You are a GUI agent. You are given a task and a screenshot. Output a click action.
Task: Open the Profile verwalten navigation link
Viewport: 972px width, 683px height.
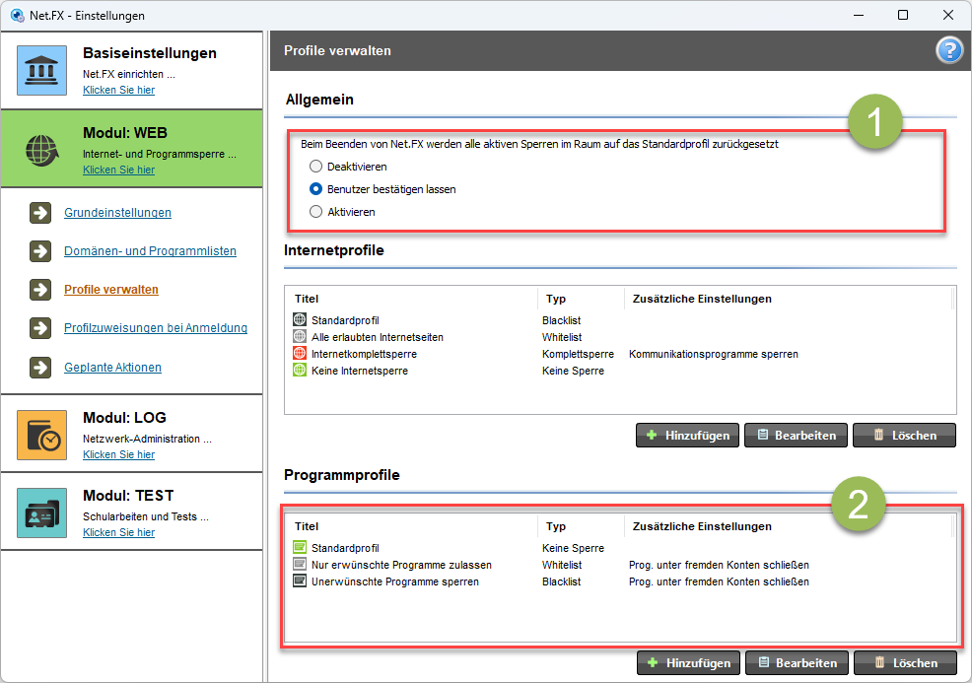[x=111, y=290]
